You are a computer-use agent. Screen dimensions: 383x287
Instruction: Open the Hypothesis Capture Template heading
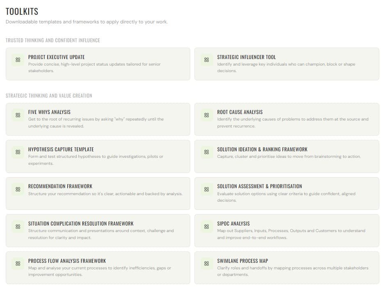click(61, 149)
